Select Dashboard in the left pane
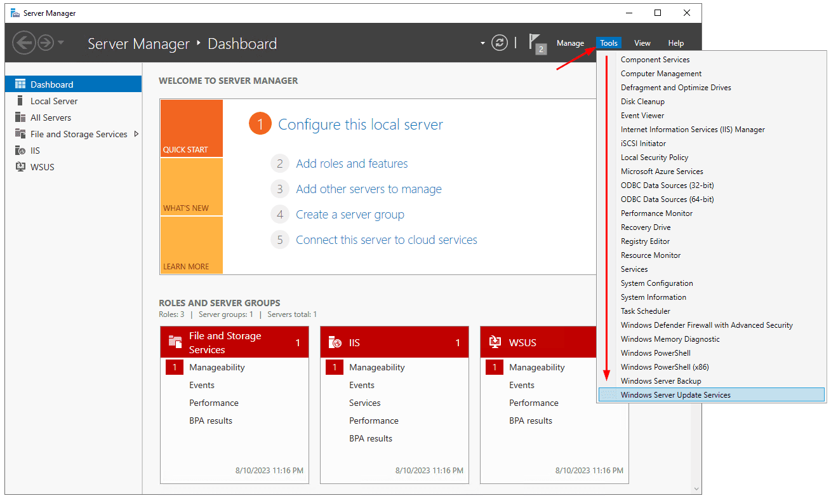 [73, 84]
